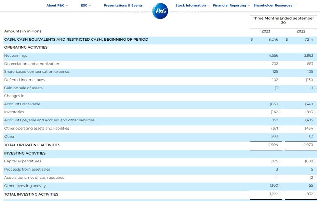The image size is (320, 201).
Task: Expand the About P&G chevron arrow
Action: coord(67,5)
